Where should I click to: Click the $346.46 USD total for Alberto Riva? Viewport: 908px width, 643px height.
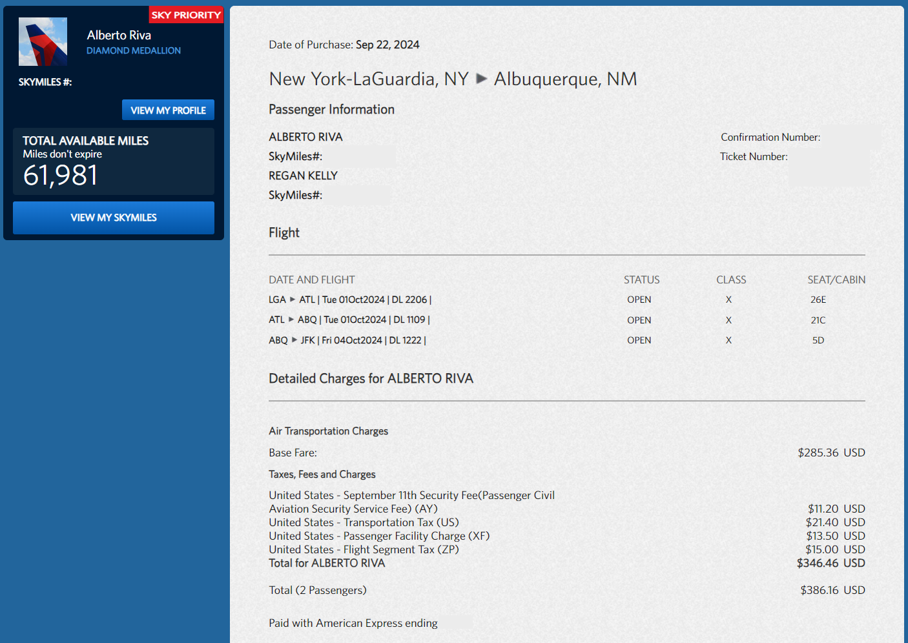(x=831, y=563)
